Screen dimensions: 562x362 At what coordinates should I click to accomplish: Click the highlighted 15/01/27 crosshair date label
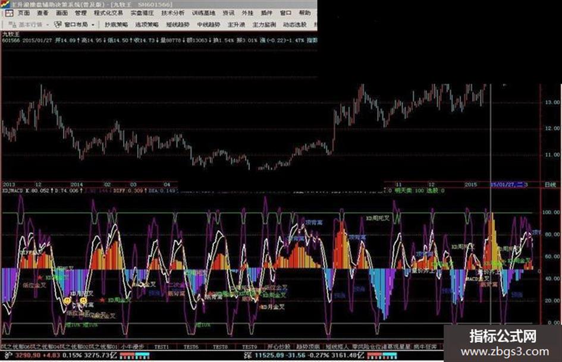point(508,185)
